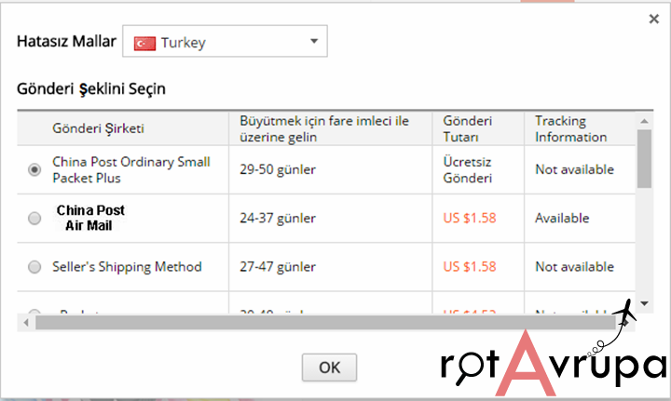Click the OK button
The height and width of the screenshot is (401, 671).
329,367
